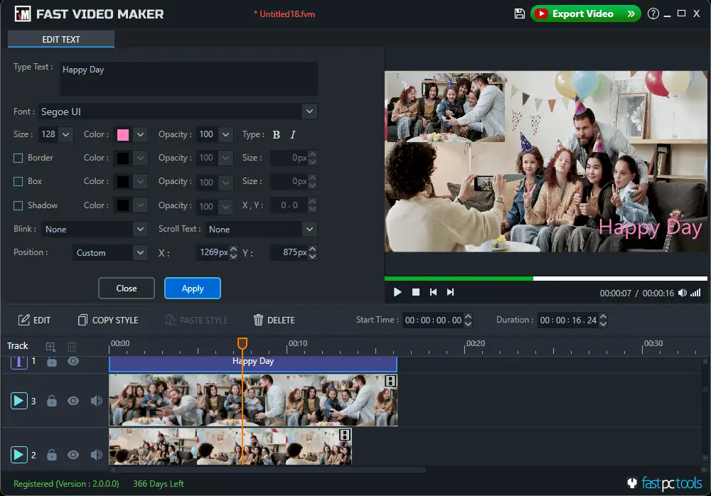Click the Apply button
Screen dimensions: 711x496
[x=192, y=289]
